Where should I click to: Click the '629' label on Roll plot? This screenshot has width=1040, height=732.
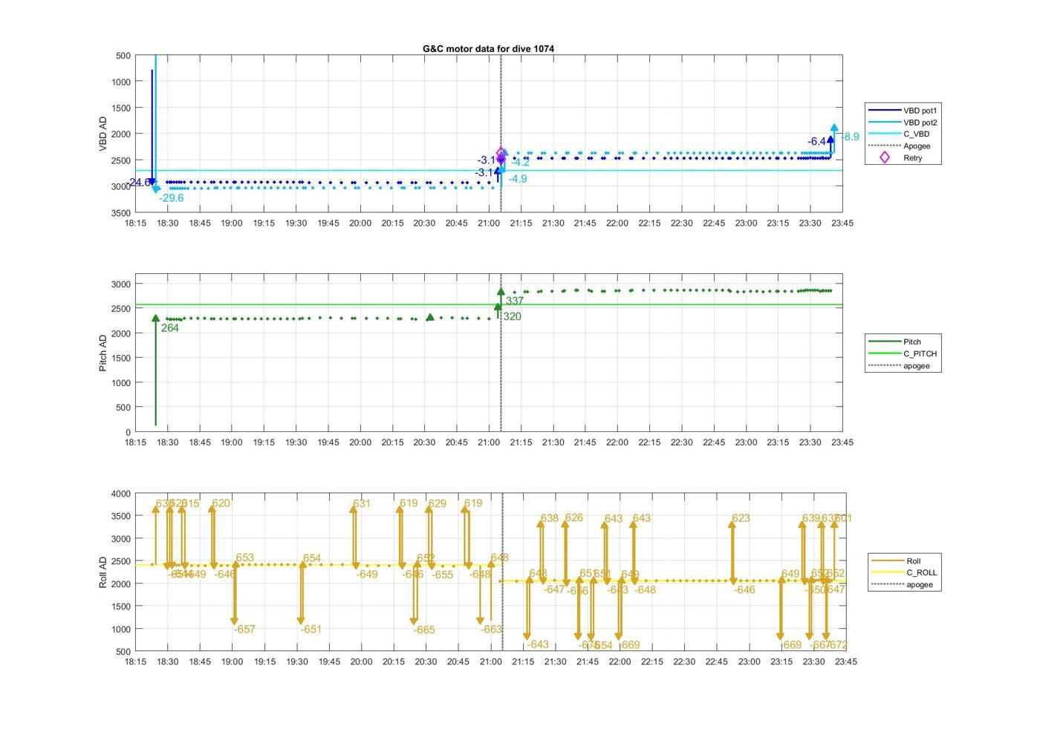click(438, 504)
